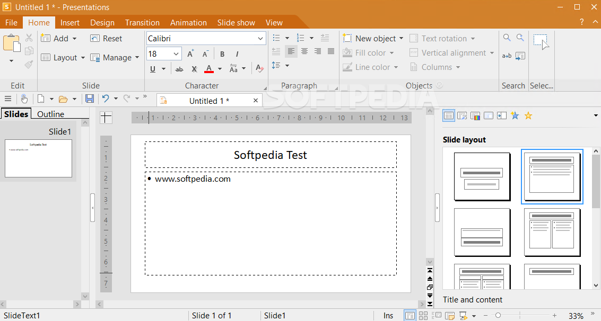Increase font size with A+ icon
Image resolution: width=601 pixels, height=321 pixels.
[190, 53]
